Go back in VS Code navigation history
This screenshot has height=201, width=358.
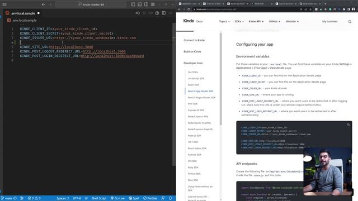pyautogui.click(x=43, y=4)
